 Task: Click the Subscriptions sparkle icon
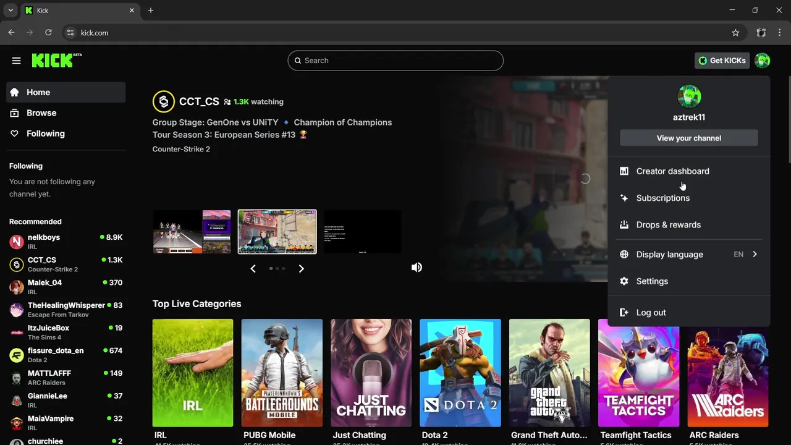coord(624,198)
